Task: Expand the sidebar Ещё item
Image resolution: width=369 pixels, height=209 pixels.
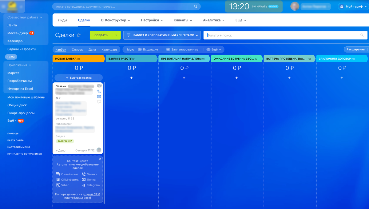Action: point(12,121)
